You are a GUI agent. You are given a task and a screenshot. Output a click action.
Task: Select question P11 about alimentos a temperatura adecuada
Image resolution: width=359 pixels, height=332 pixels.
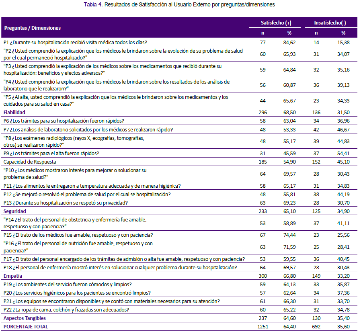point(92,186)
